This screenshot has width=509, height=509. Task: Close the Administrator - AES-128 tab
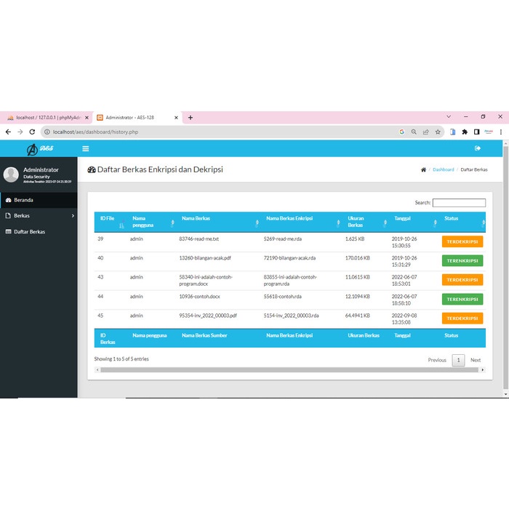pos(176,118)
